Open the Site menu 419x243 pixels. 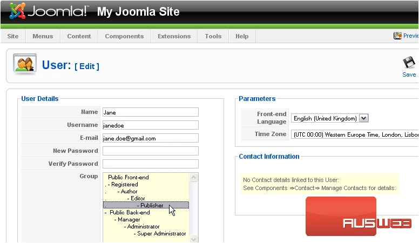pyautogui.click(x=13, y=36)
